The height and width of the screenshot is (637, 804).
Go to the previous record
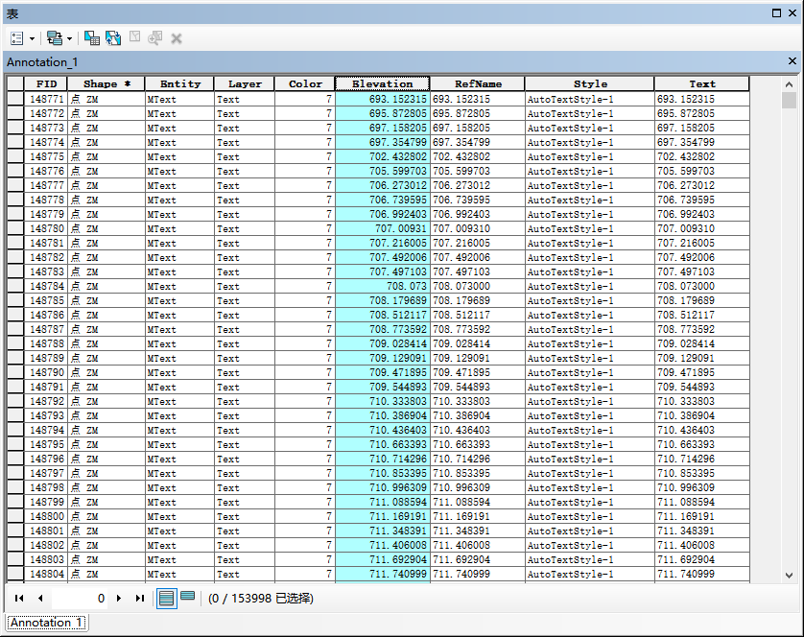pos(40,598)
